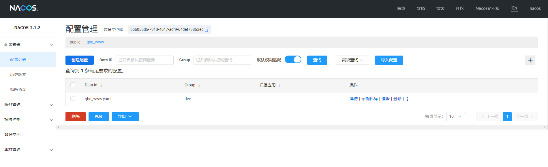The width and height of the screenshot is (548, 167).
Task: Copy the namespace ID icon
Action: click(x=207, y=30)
